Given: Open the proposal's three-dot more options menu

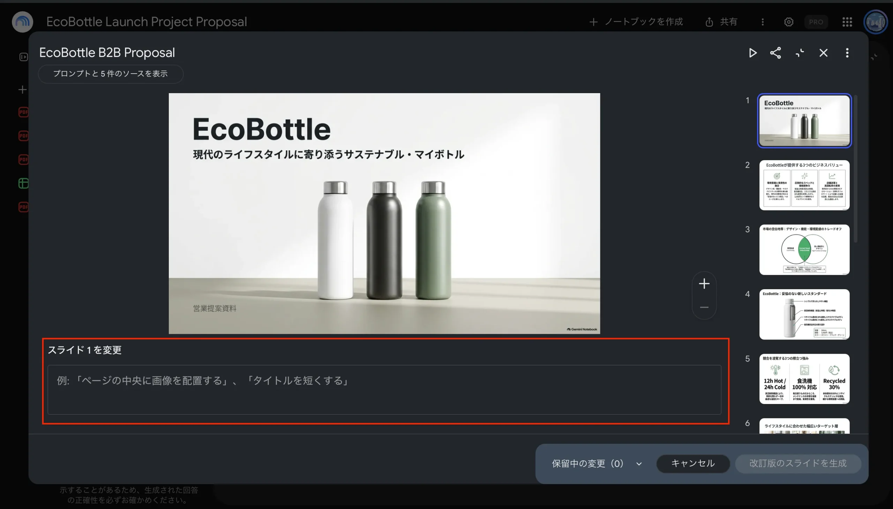Looking at the screenshot, I should pyautogui.click(x=847, y=53).
